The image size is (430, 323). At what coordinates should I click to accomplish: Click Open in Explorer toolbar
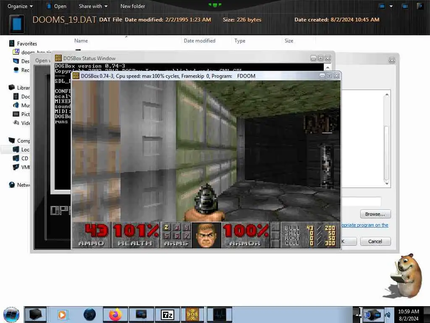[57, 6]
